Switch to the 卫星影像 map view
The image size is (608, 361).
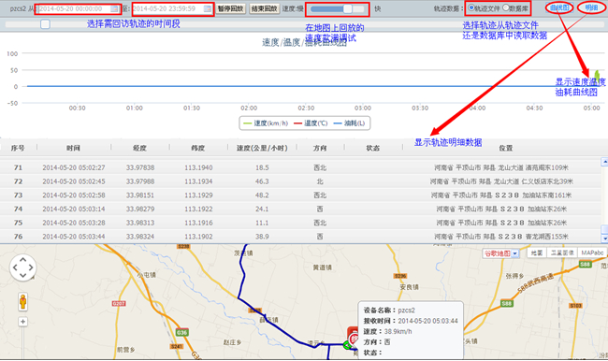(562, 253)
